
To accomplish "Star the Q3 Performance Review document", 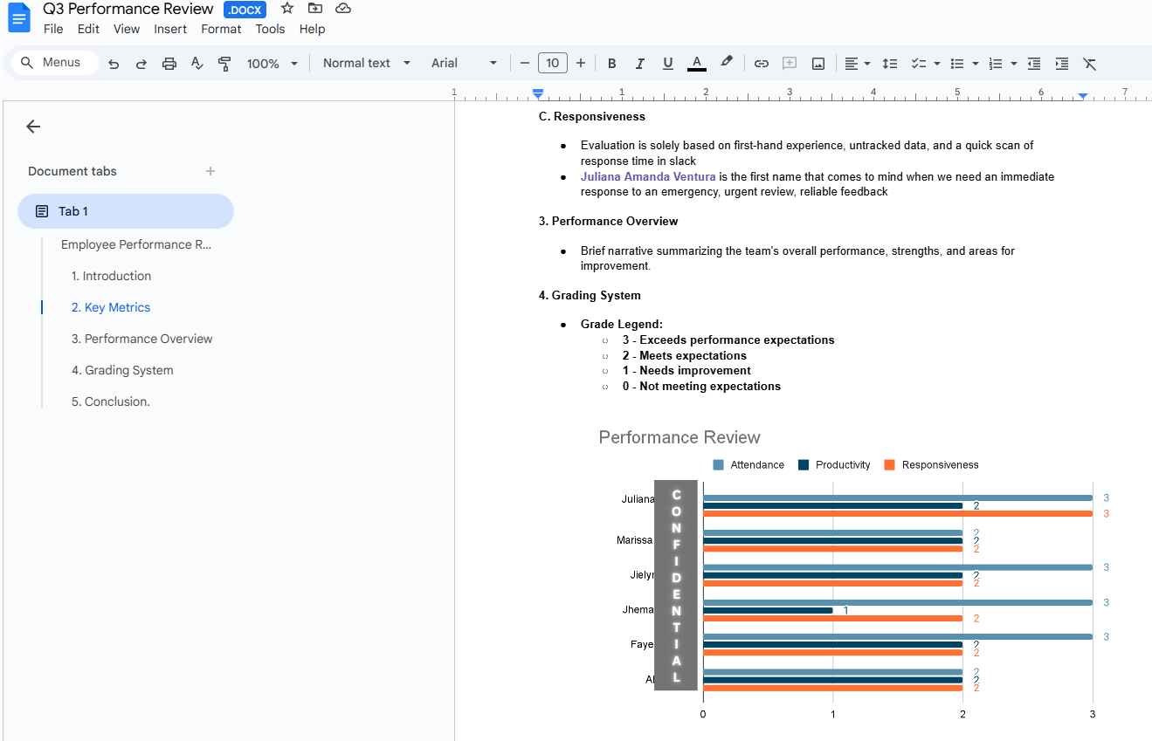I will coord(287,9).
